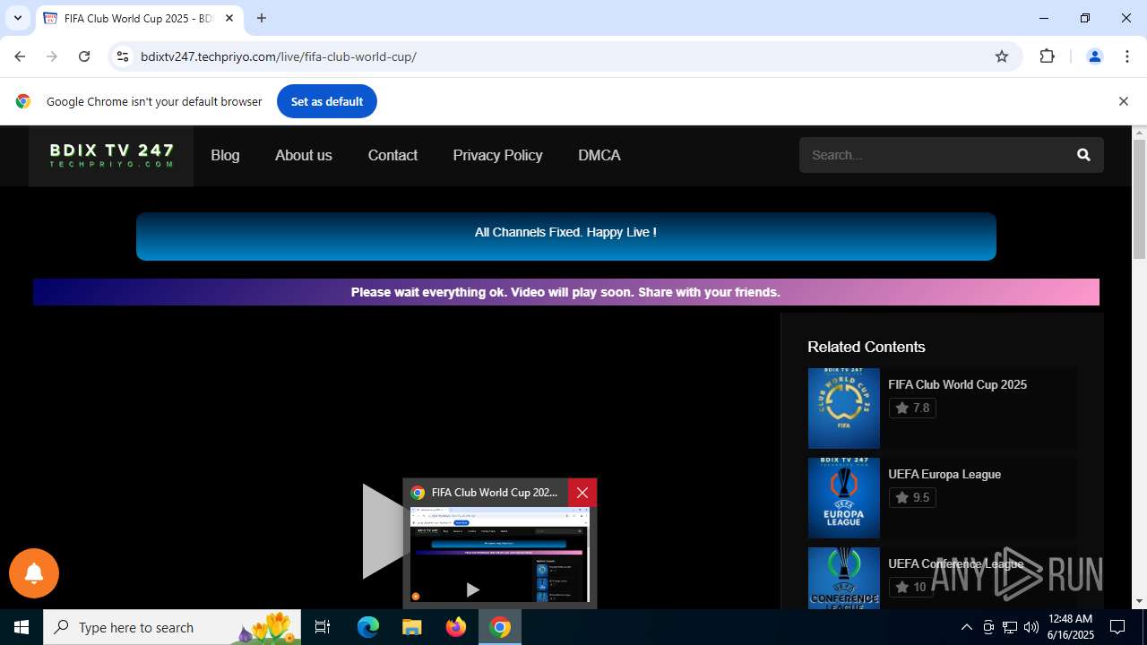Image resolution: width=1147 pixels, height=645 pixels.
Task: Show hidden system tray icons
Action: (x=966, y=627)
